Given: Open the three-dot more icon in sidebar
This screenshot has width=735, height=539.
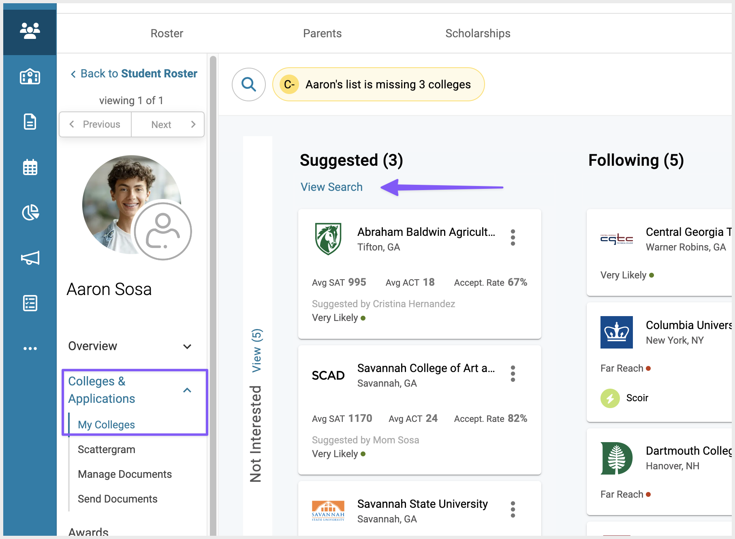Looking at the screenshot, I should 30,349.
